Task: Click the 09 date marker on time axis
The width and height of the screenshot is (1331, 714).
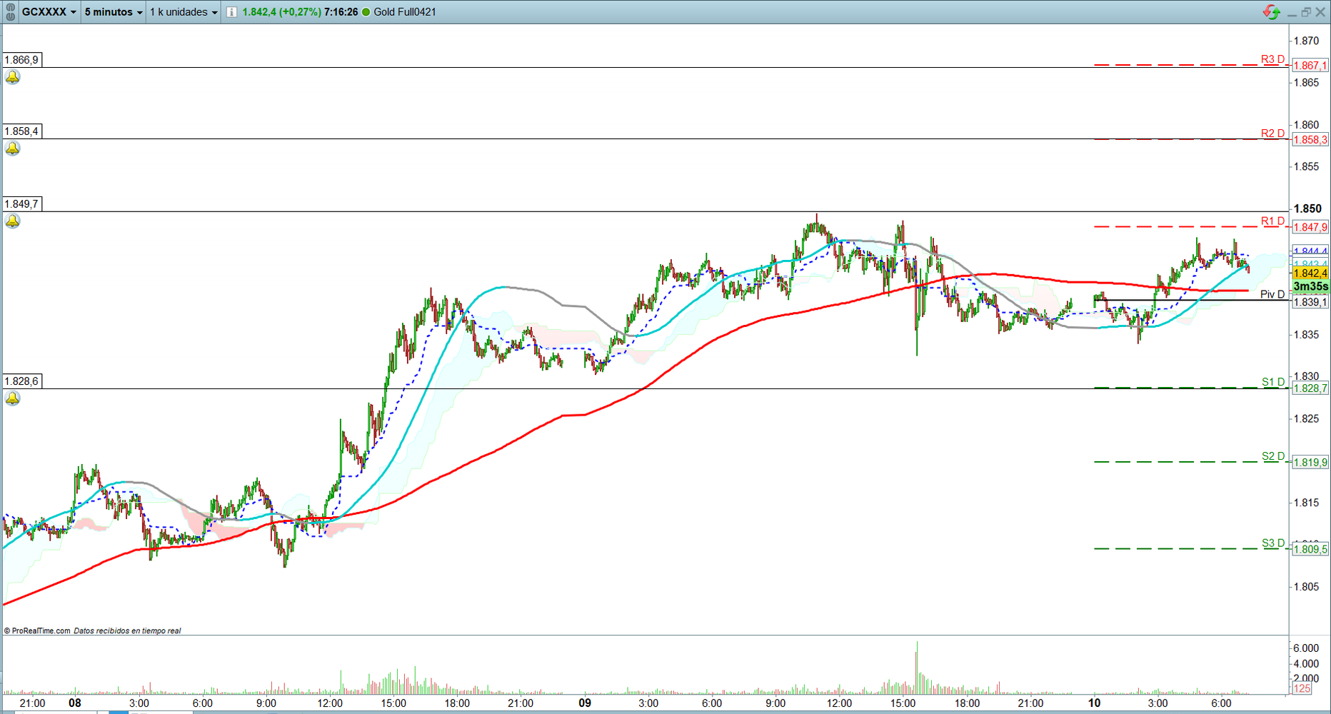Action: click(585, 703)
